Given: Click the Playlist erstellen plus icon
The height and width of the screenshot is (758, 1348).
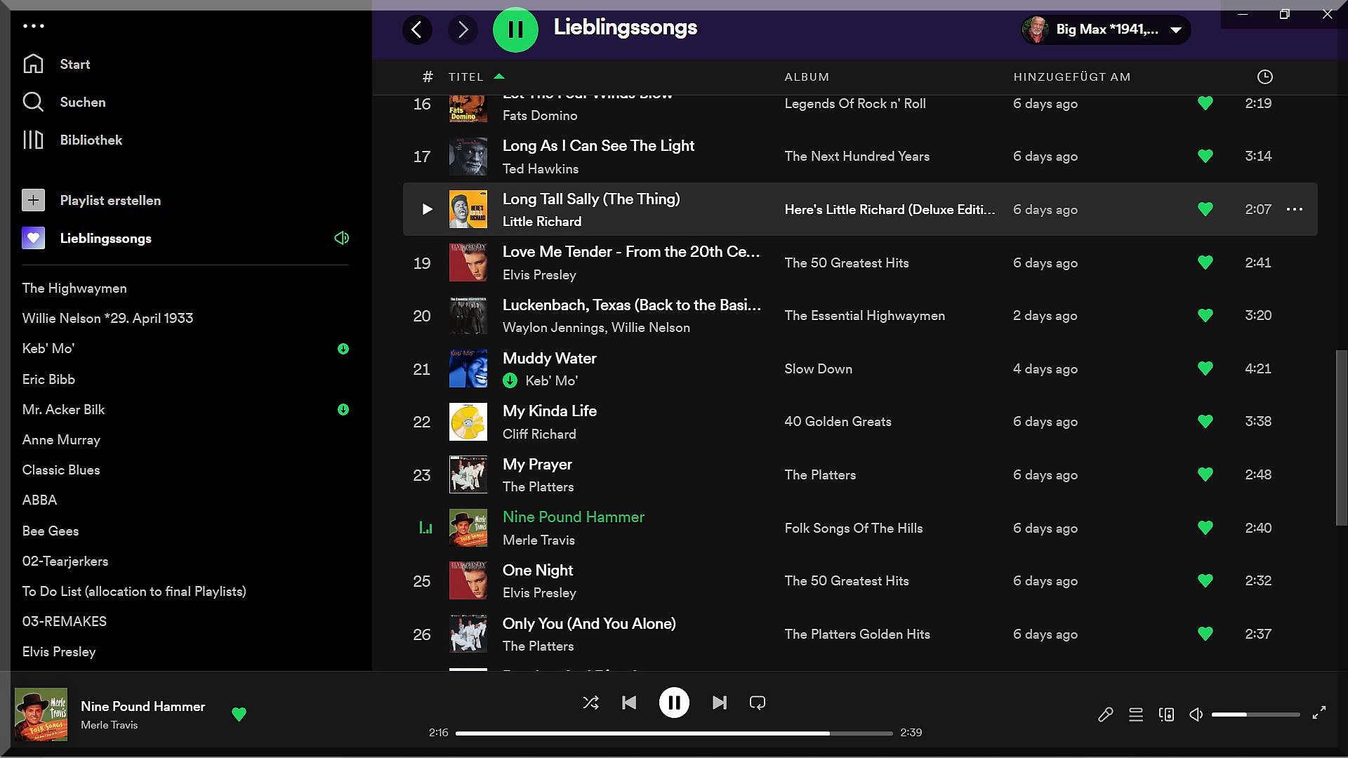Looking at the screenshot, I should (33, 200).
